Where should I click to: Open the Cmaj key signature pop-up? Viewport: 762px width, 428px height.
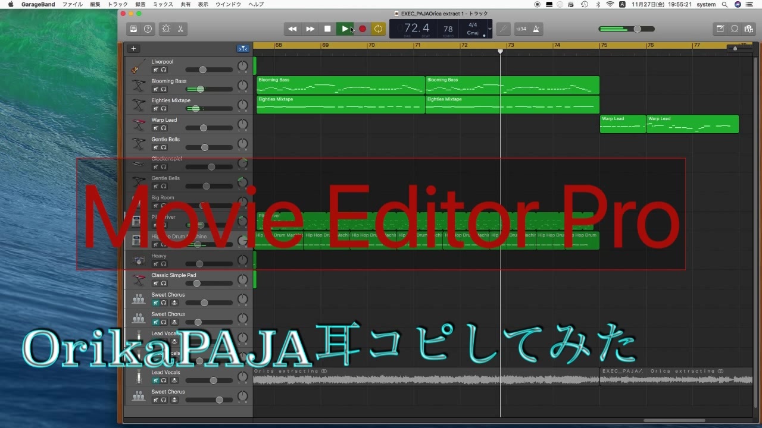[x=473, y=33]
